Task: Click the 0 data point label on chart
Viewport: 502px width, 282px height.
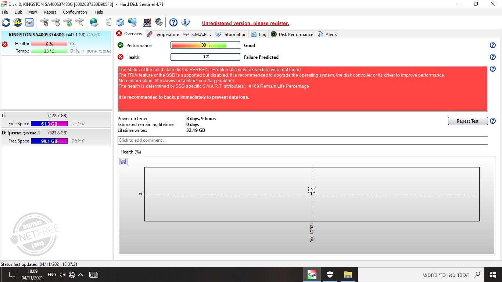Action: 312,190
